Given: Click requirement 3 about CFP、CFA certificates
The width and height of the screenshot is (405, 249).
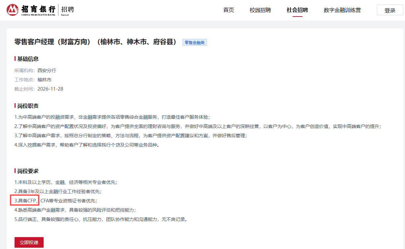Looking at the screenshot, I should pyautogui.click(x=56, y=201).
